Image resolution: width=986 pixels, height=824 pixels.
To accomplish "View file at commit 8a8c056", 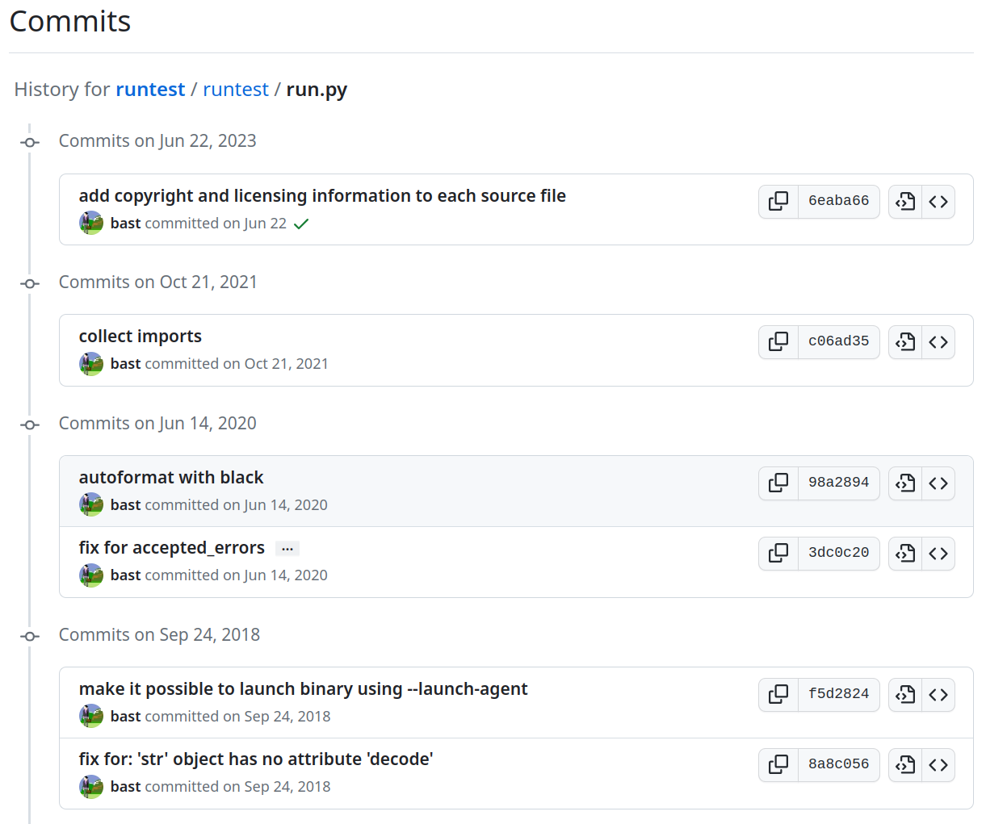I will [x=905, y=764].
